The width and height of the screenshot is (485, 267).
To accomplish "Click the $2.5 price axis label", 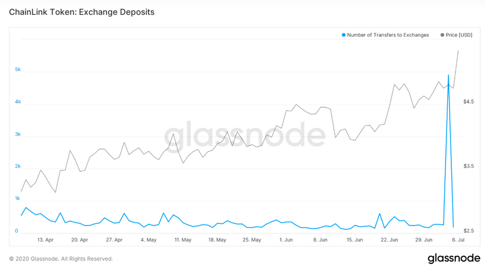I will coord(468,231).
